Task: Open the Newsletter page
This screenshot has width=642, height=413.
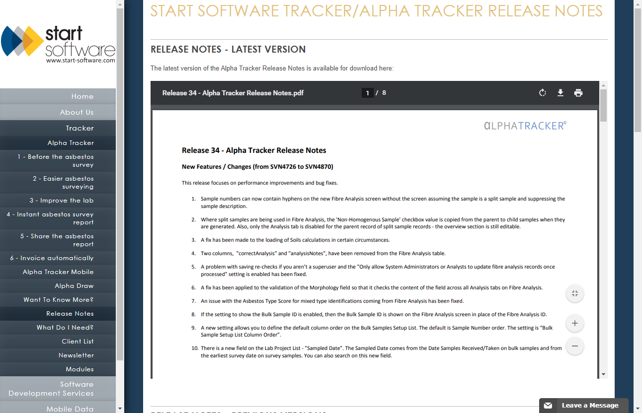Action: [x=58, y=355]
